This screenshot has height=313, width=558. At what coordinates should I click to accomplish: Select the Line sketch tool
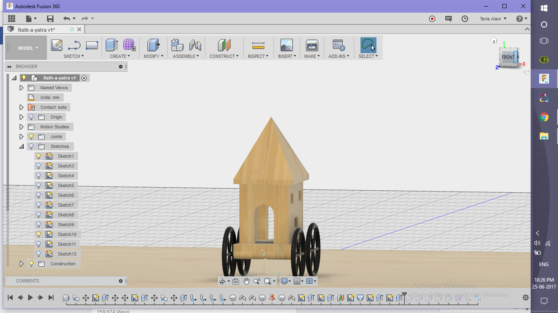pos(74,45)
